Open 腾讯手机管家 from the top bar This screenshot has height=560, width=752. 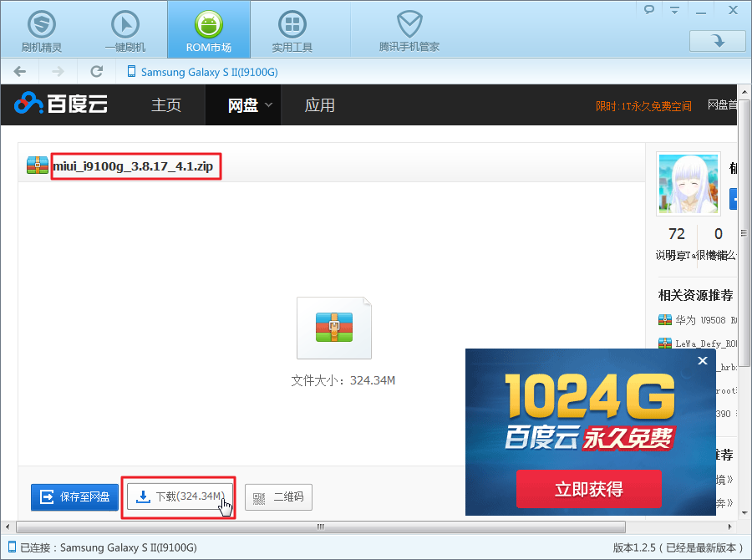coord(409,30)
